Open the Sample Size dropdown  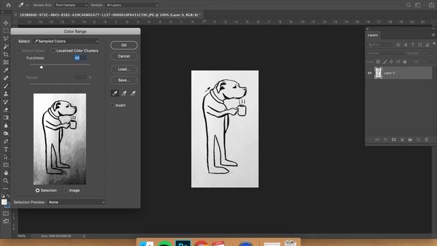[71, 5]
